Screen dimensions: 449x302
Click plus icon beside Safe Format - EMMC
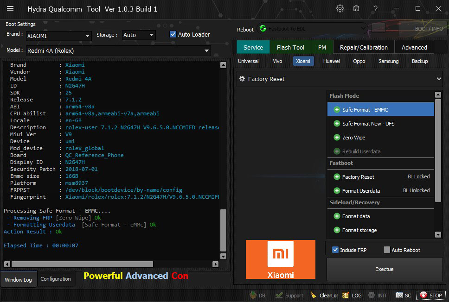pos(337,110)
